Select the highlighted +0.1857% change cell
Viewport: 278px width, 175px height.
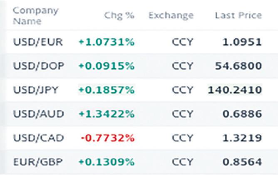coord(106,90)
